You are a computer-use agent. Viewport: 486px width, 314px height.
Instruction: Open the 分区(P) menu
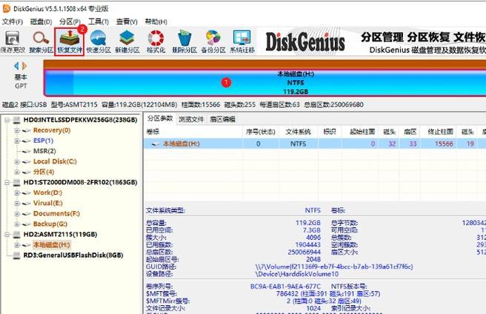[x=70, y=21]
